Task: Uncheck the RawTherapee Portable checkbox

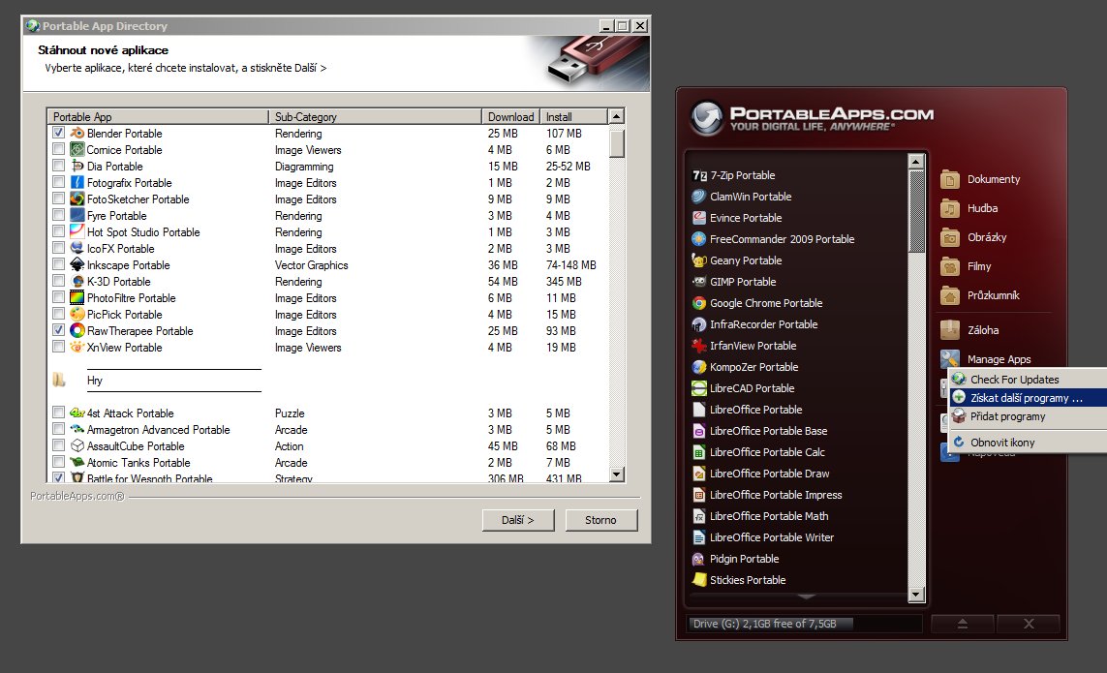Action: pos(59,330)
